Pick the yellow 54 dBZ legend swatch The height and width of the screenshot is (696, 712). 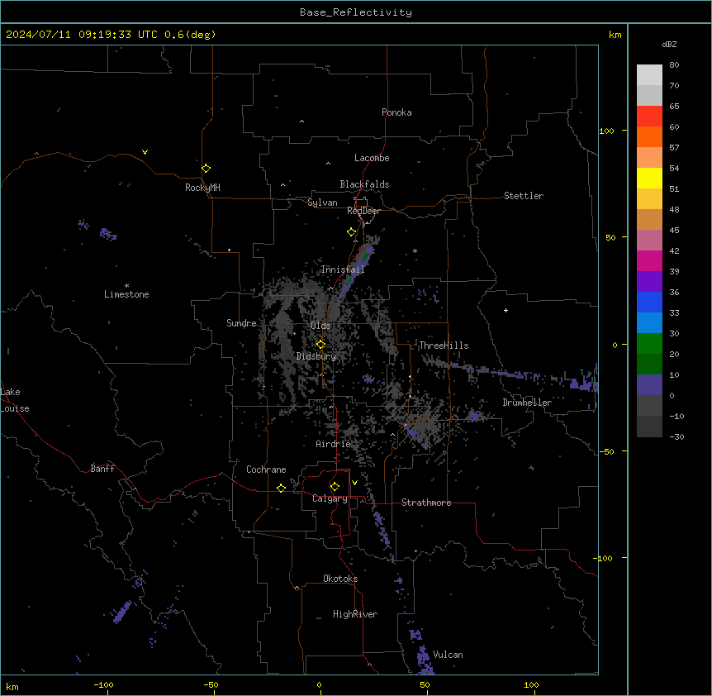click(x=649, y=178)
